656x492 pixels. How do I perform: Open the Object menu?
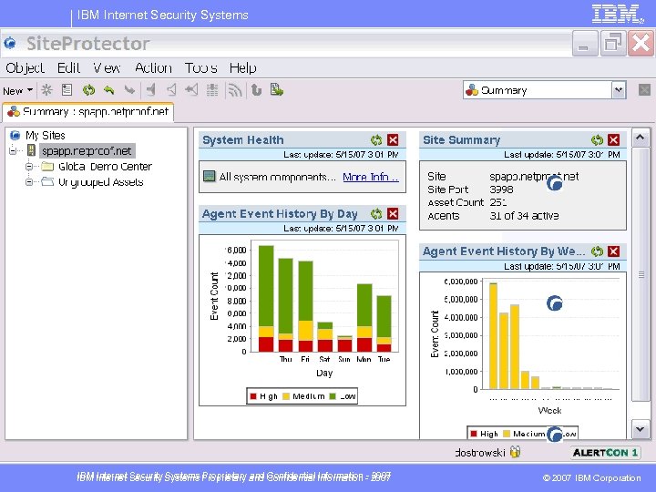[x=25, y=67]
